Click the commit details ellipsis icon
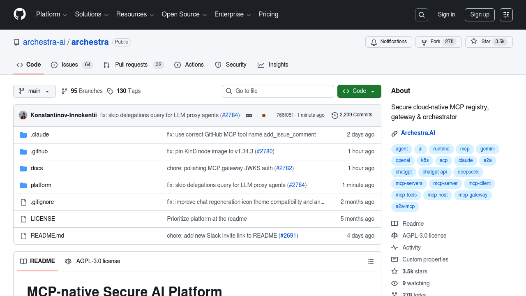Screen dimensions: 526x296 click(249, 116)
